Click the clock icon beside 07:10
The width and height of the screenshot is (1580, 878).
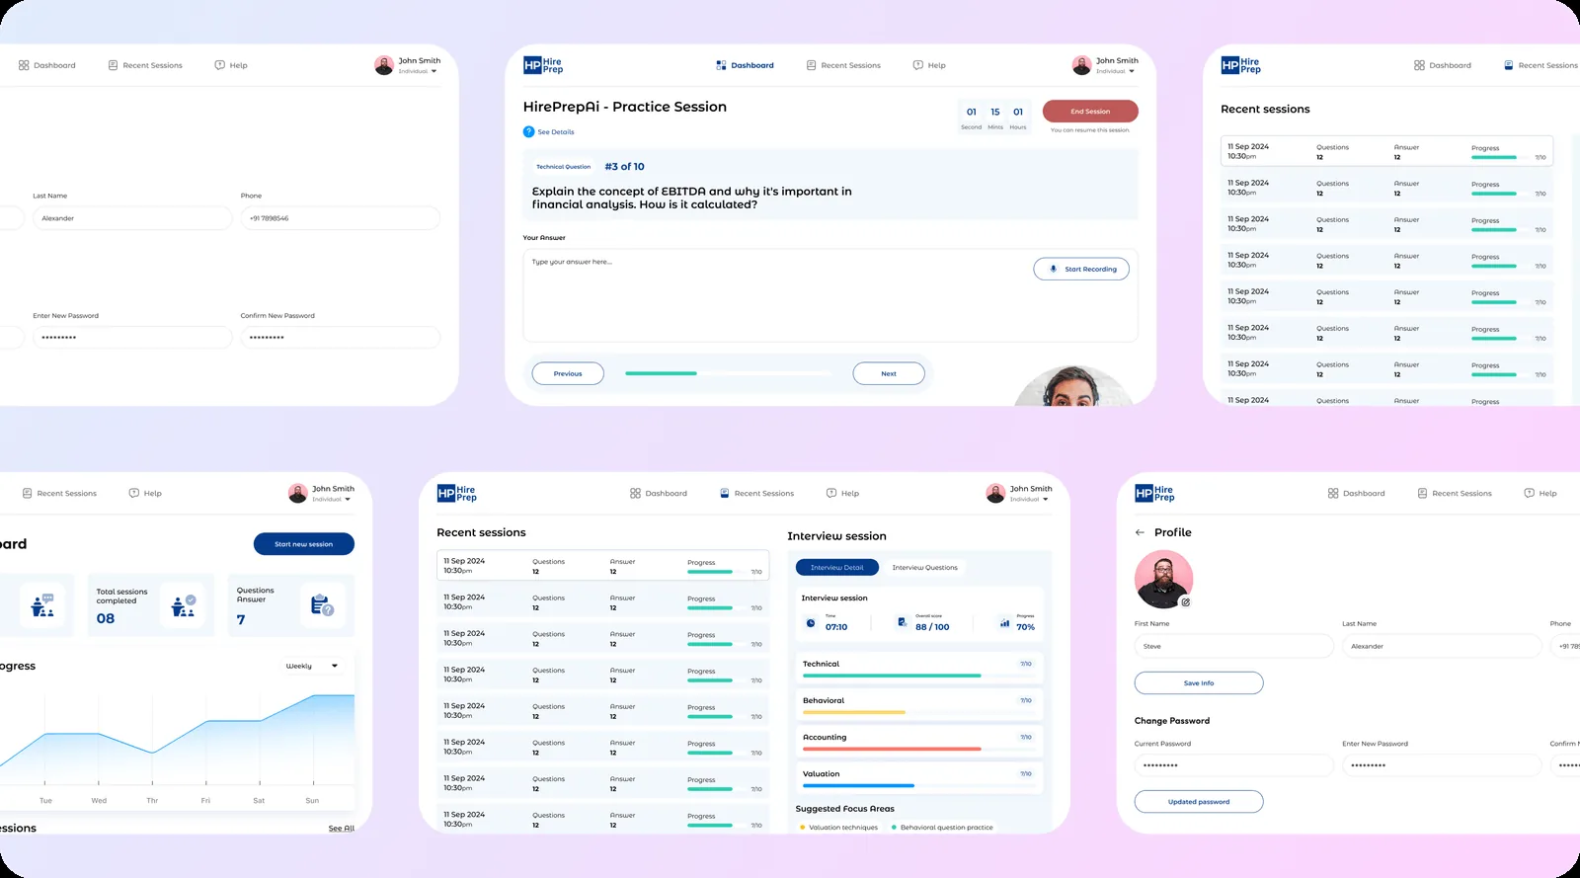pos(811,623)
